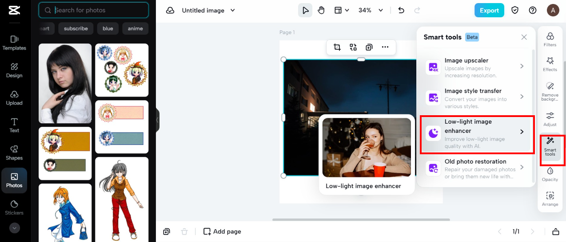Open the Opacity control
Image resolution: width=566 pixels, height=242 pixels.
pos(550,174)
